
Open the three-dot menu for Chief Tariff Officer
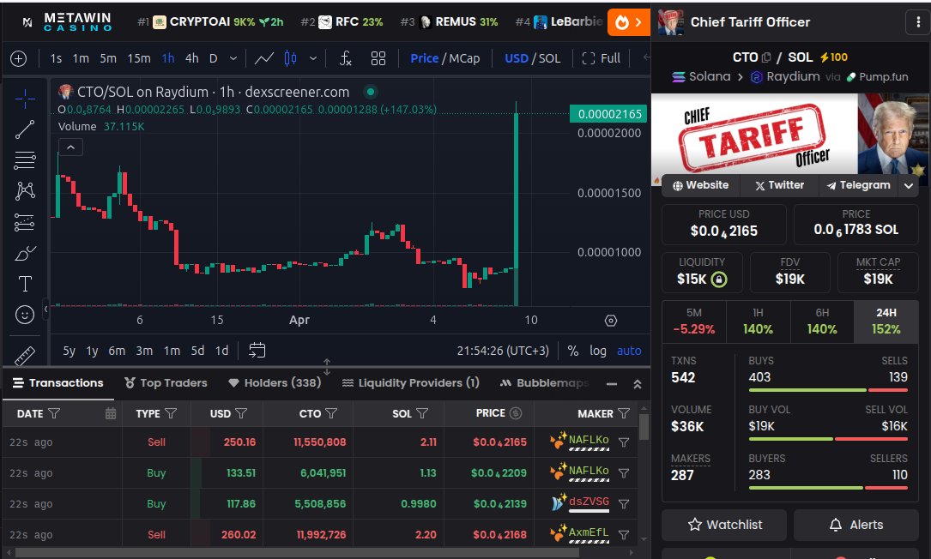point(918,22)
